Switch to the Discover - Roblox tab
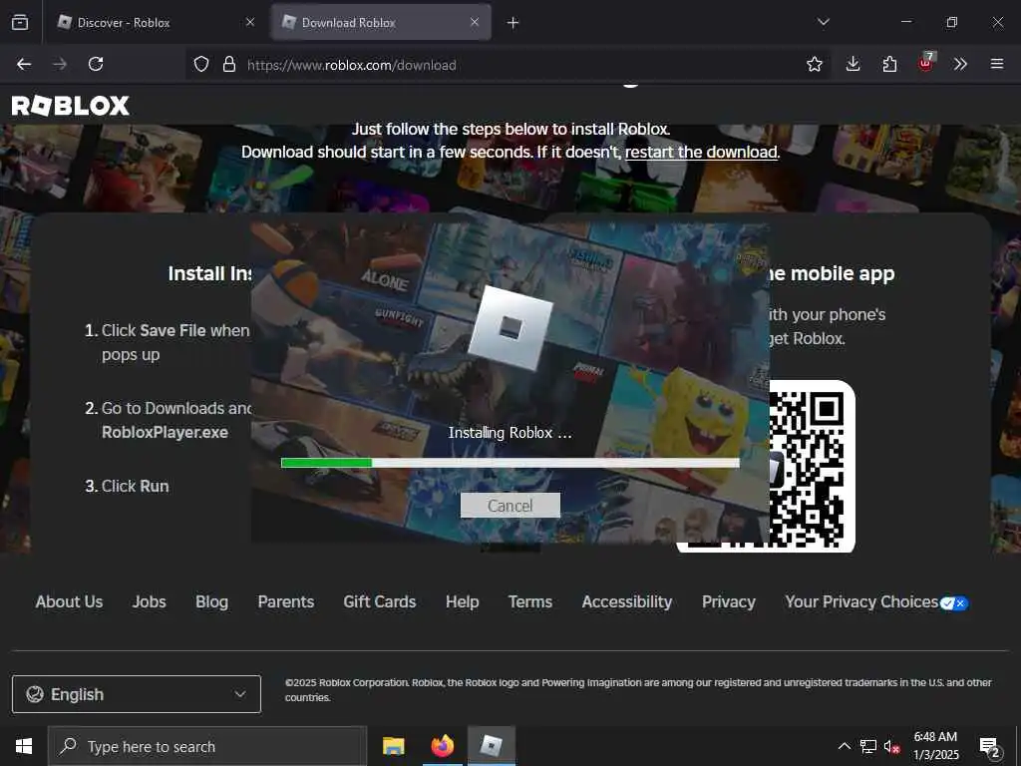This screenshot has height=766, width=1021. point(153,22)
